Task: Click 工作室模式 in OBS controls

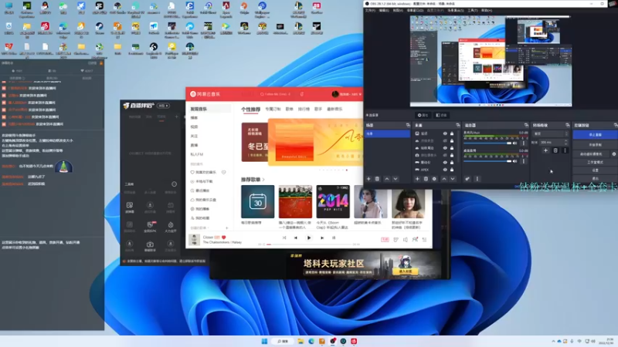Action: pos(595,162)
